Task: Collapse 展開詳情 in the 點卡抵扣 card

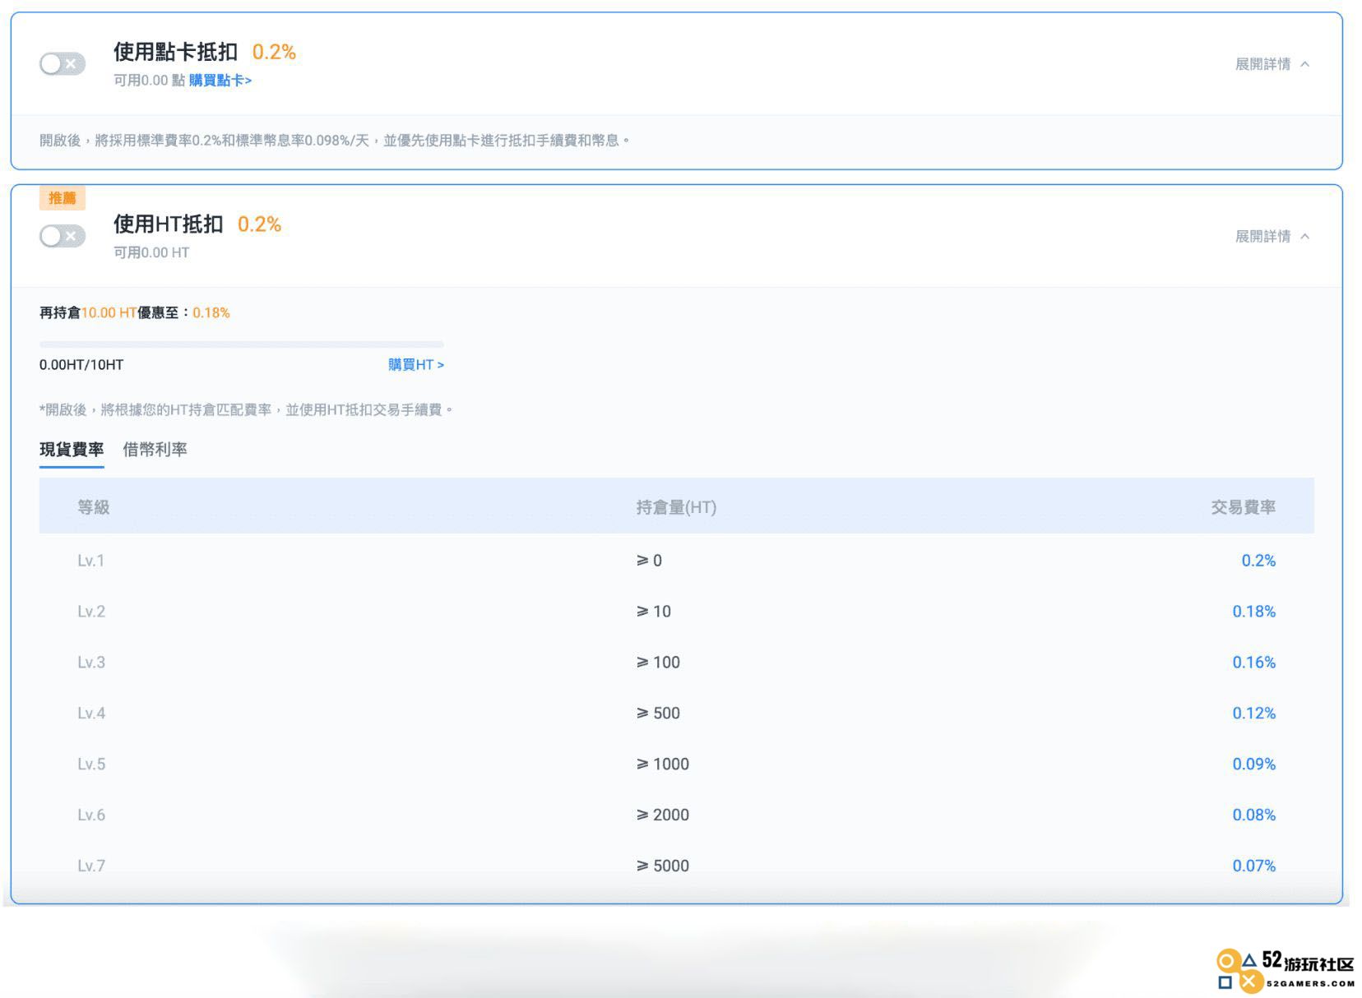Action: click(x=1272, y=64)
